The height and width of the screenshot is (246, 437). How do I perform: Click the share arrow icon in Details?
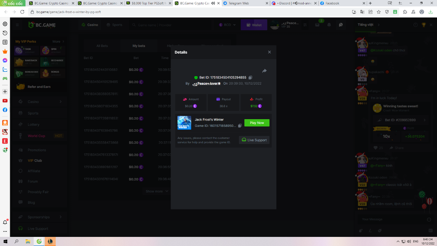264,71
